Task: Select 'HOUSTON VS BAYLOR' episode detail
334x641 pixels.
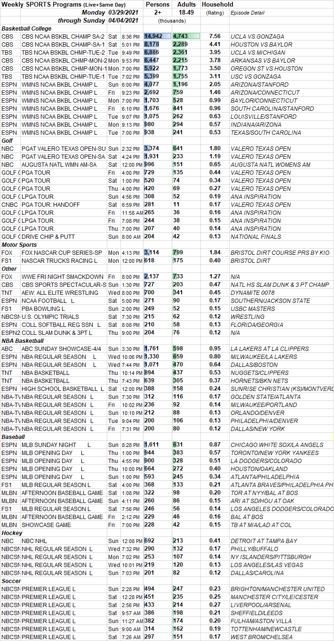Action: click(261, 44)
